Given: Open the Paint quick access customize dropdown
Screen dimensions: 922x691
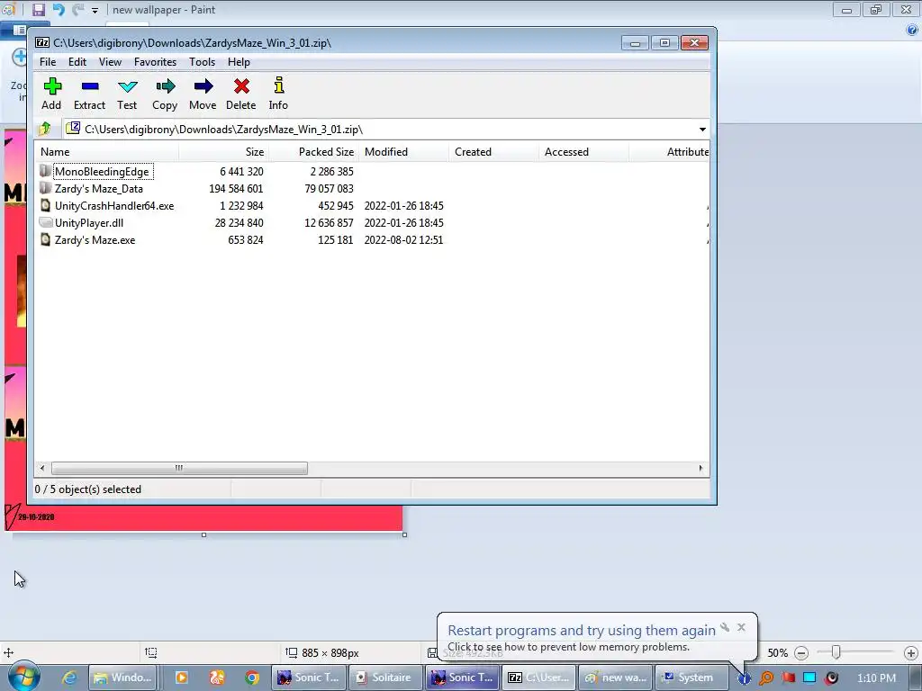Looking at the screenshot, I should [x=95, y=10].
